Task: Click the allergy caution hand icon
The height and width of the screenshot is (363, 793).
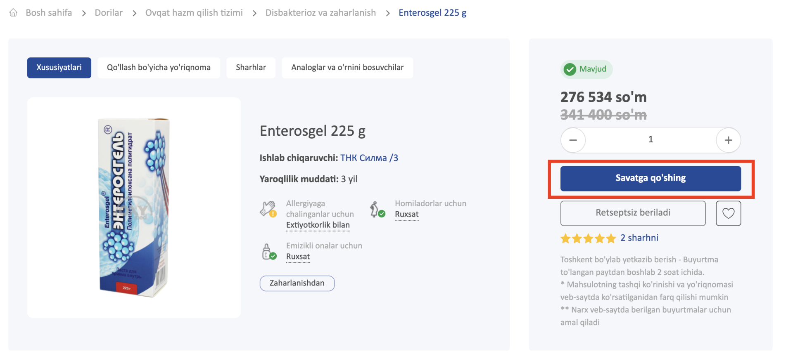Action: point(268,209)
